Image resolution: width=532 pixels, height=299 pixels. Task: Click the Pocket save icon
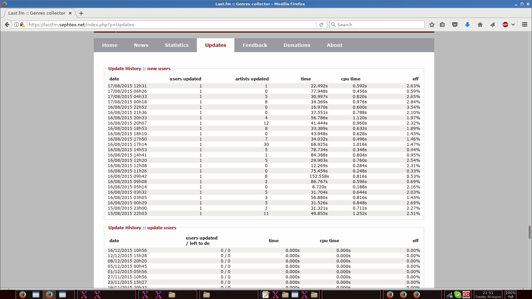[455, 25]
